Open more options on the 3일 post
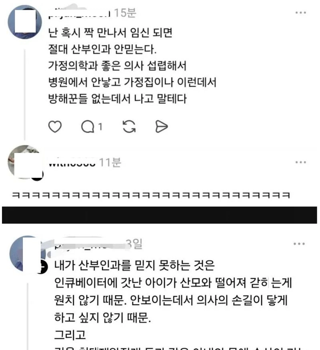 point(299,244)
